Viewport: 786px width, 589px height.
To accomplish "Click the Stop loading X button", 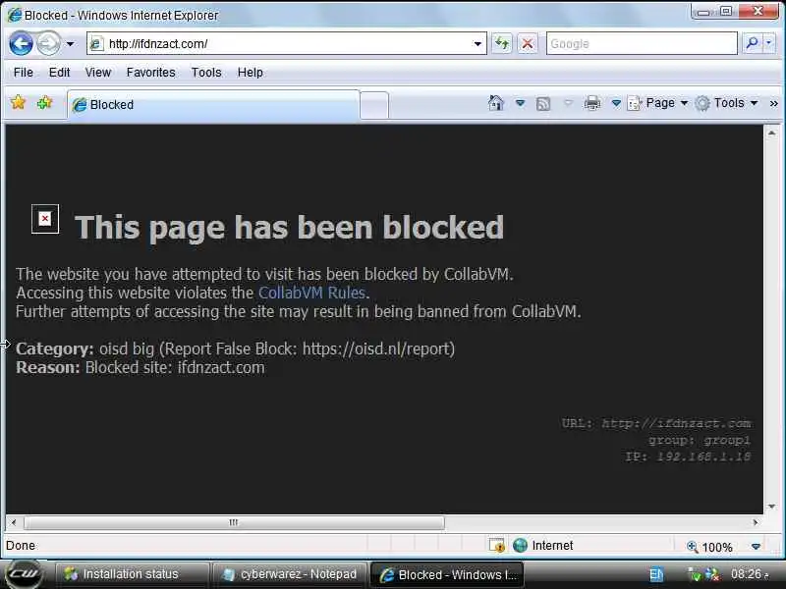I will (x=528, y=43).
